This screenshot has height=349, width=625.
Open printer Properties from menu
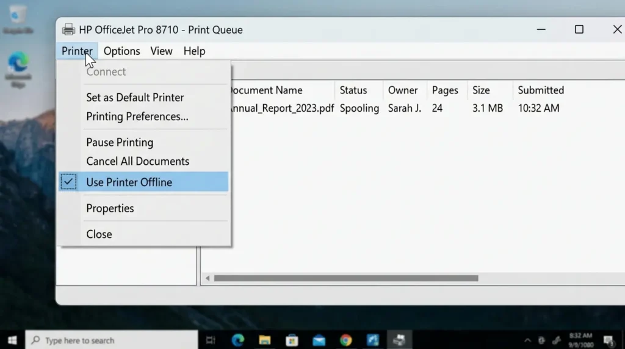point(110,209)
